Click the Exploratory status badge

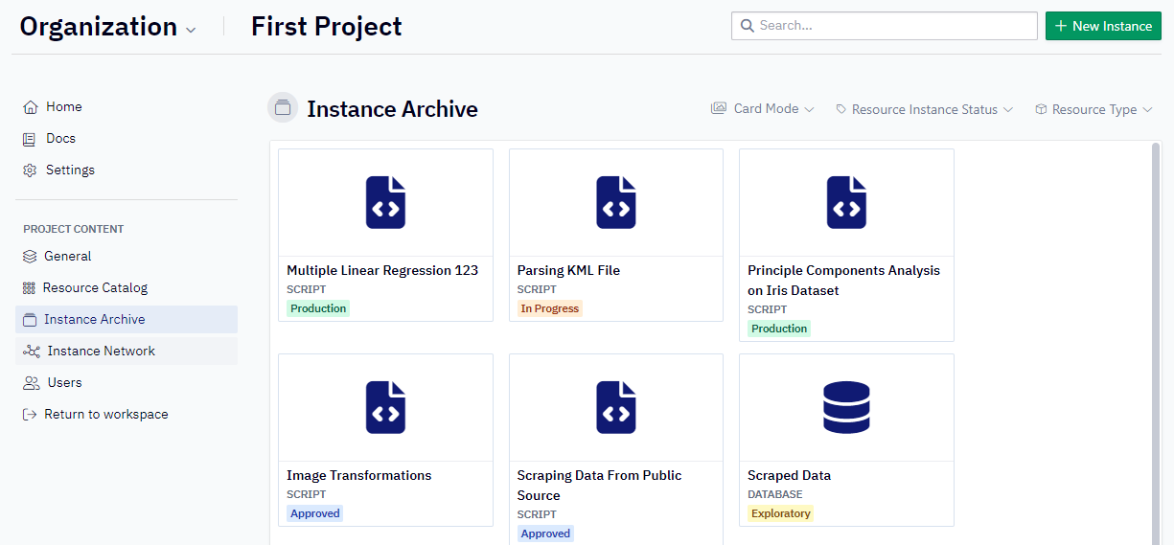(781, 513)
